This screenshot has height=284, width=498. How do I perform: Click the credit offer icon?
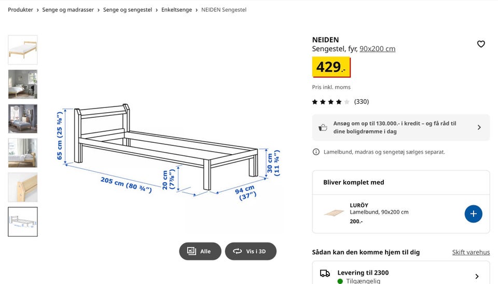click(323, 128)
